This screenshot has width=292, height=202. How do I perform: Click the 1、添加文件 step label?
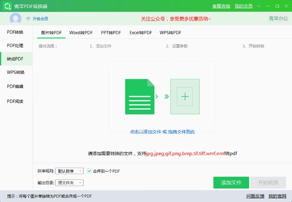point(101,46)
